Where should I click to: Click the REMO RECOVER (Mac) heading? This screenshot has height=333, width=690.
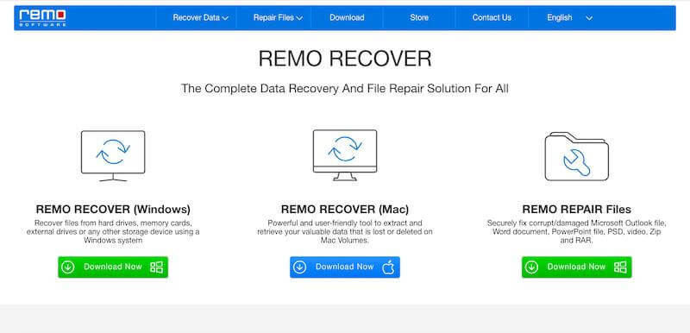pyautogui.click(x=344, y=209)
